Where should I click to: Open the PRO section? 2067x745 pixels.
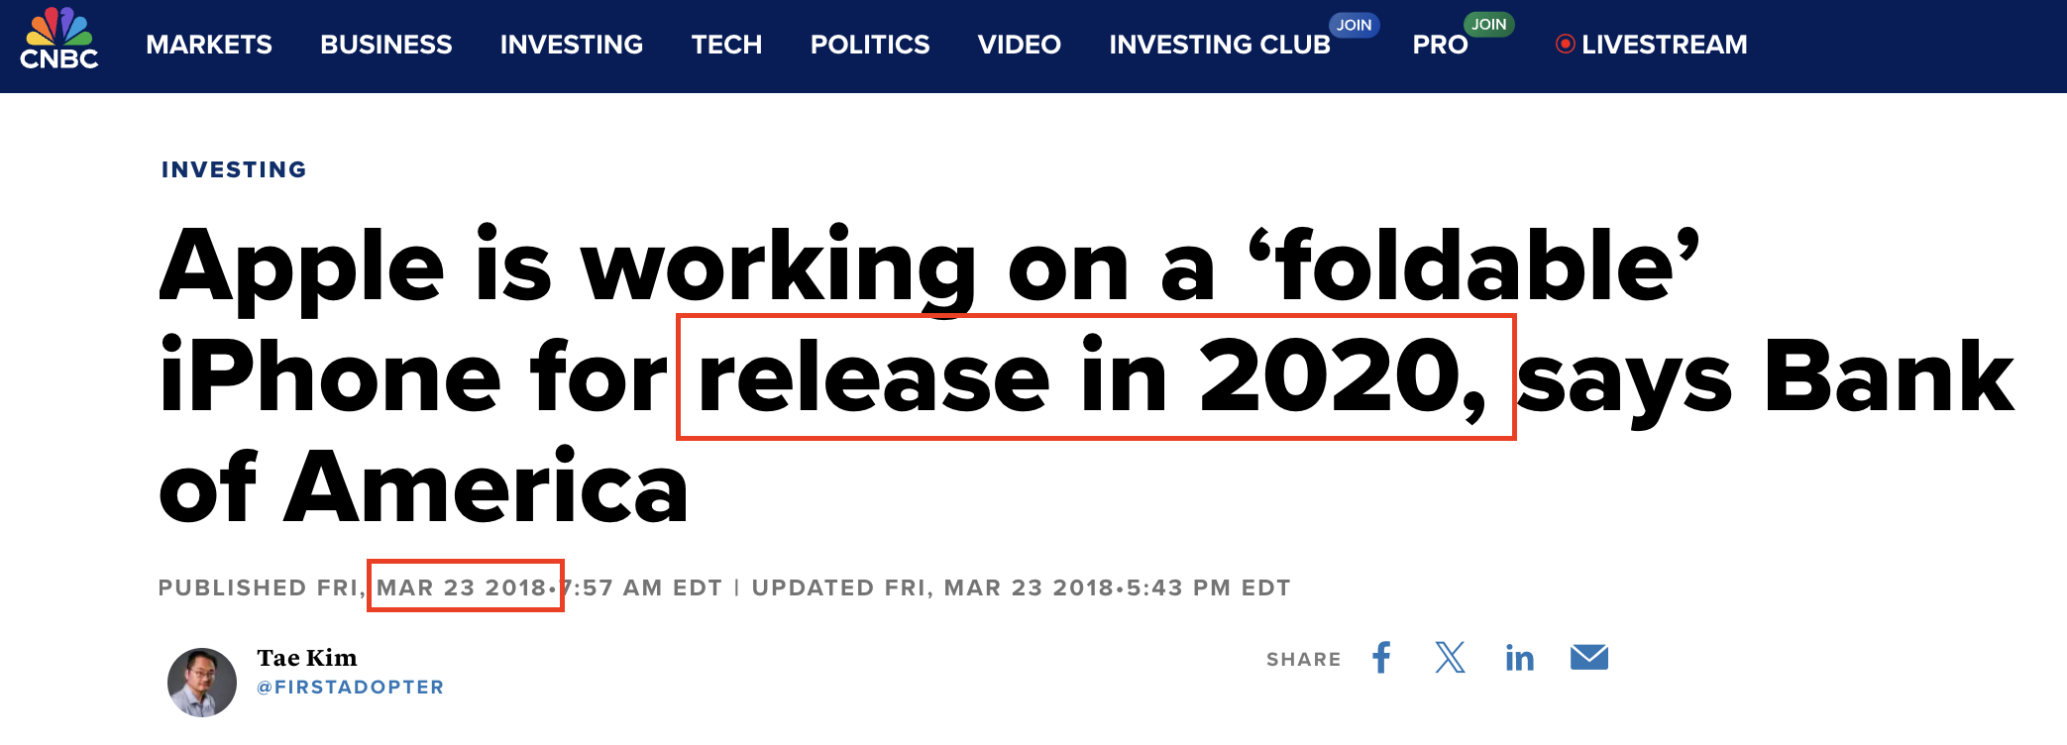click(x=1439, y=45)
